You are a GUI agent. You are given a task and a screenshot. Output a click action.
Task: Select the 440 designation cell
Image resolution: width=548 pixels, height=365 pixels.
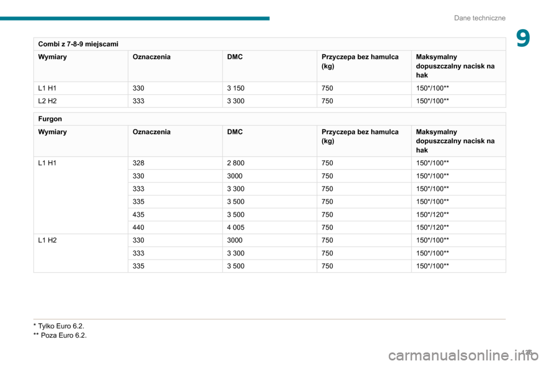pyautogui.click(x=138, y=228)
